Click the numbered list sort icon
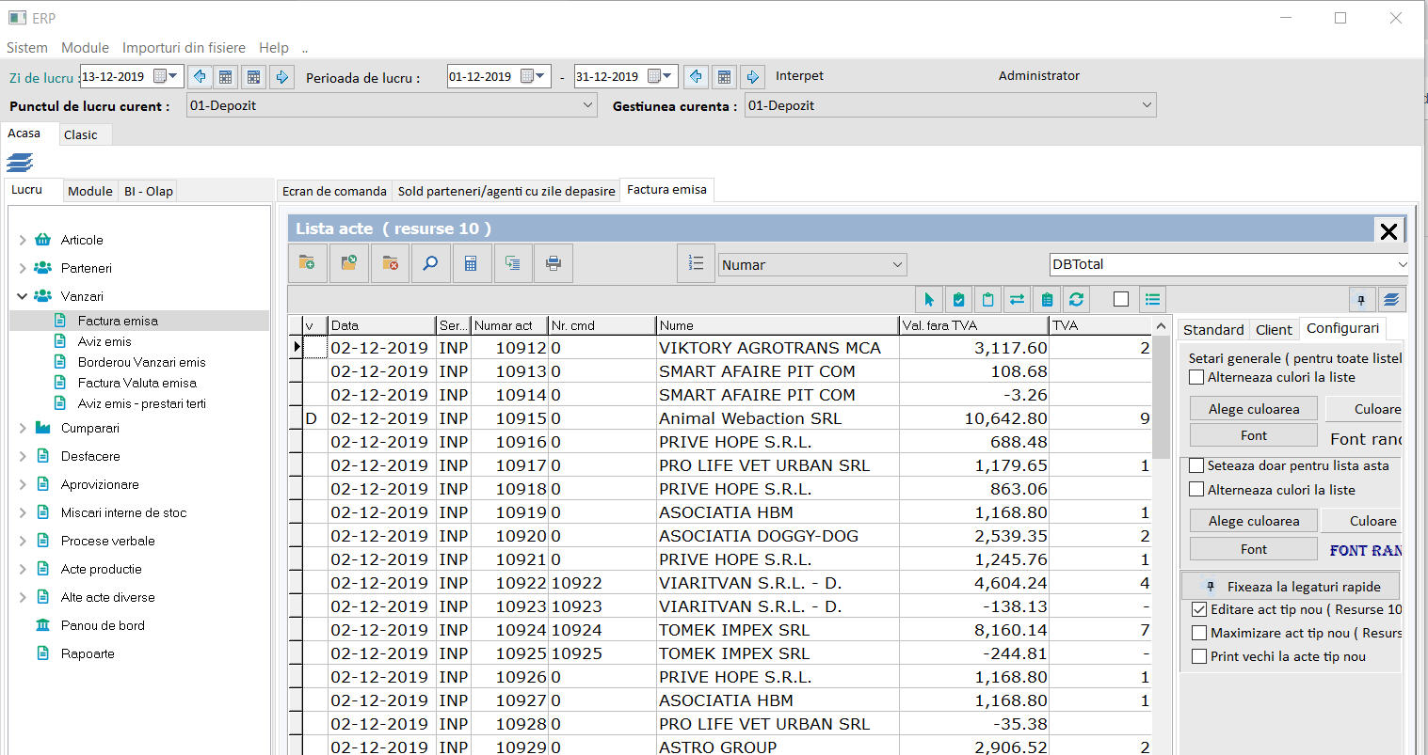Viewport: 1428px width, 755px height. pos(696,264)
